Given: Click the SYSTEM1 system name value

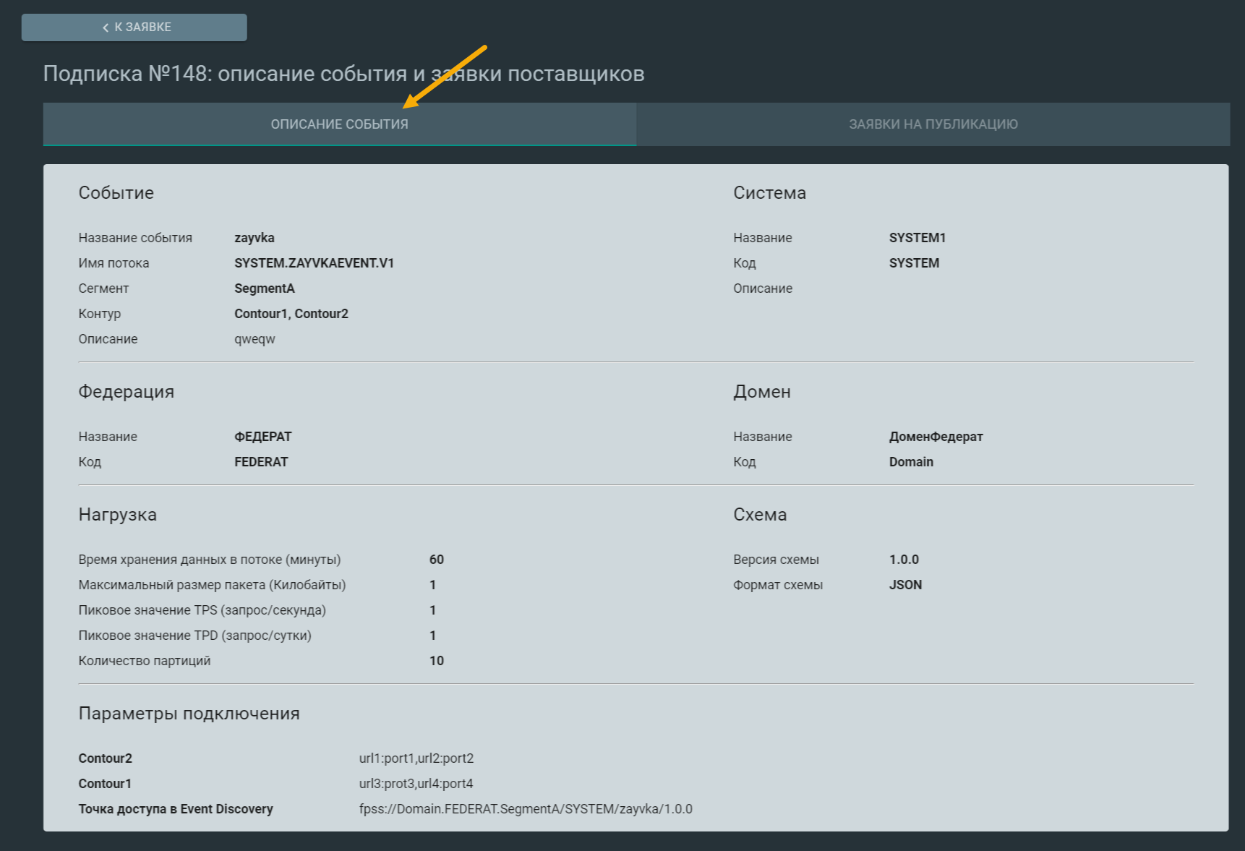Looking at the screenshot, I should [917, 238].
